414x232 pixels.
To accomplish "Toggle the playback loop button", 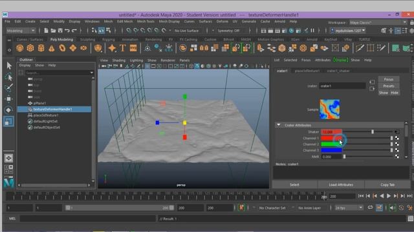I will point(370,208).
